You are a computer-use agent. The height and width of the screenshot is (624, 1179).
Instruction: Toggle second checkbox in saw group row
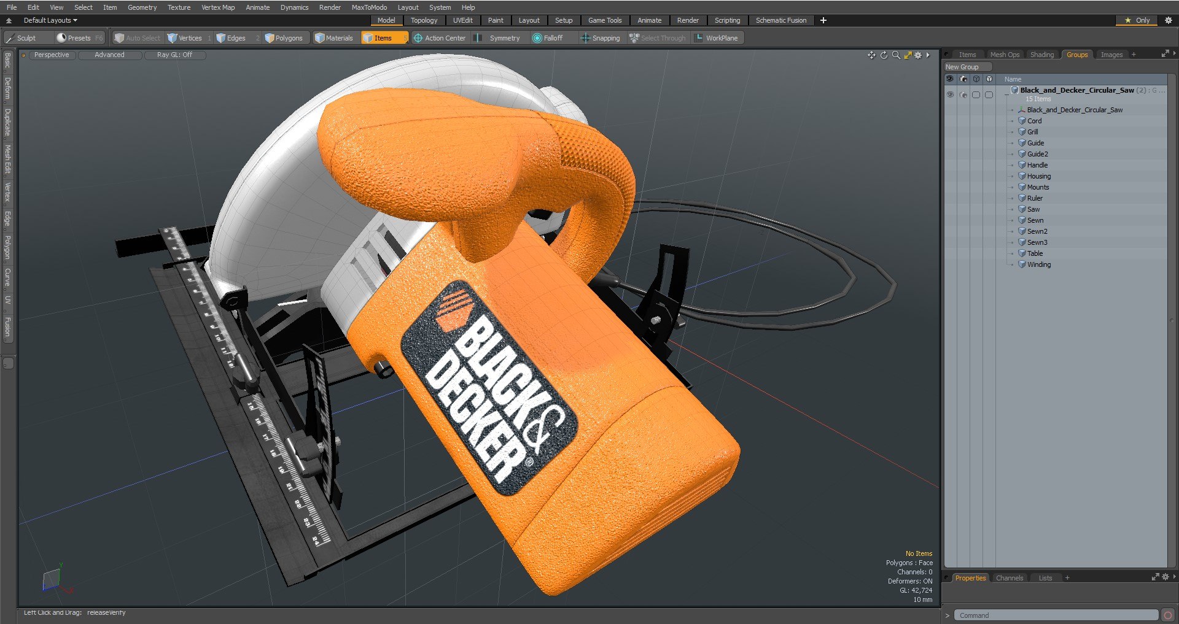click(989, 95)
